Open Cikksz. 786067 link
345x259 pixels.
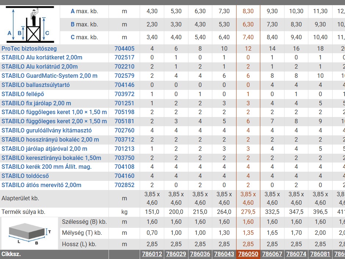[x=272, y=254]
